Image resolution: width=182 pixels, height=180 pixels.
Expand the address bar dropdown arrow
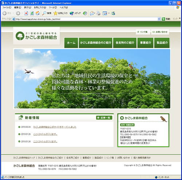tap(159, 19)
